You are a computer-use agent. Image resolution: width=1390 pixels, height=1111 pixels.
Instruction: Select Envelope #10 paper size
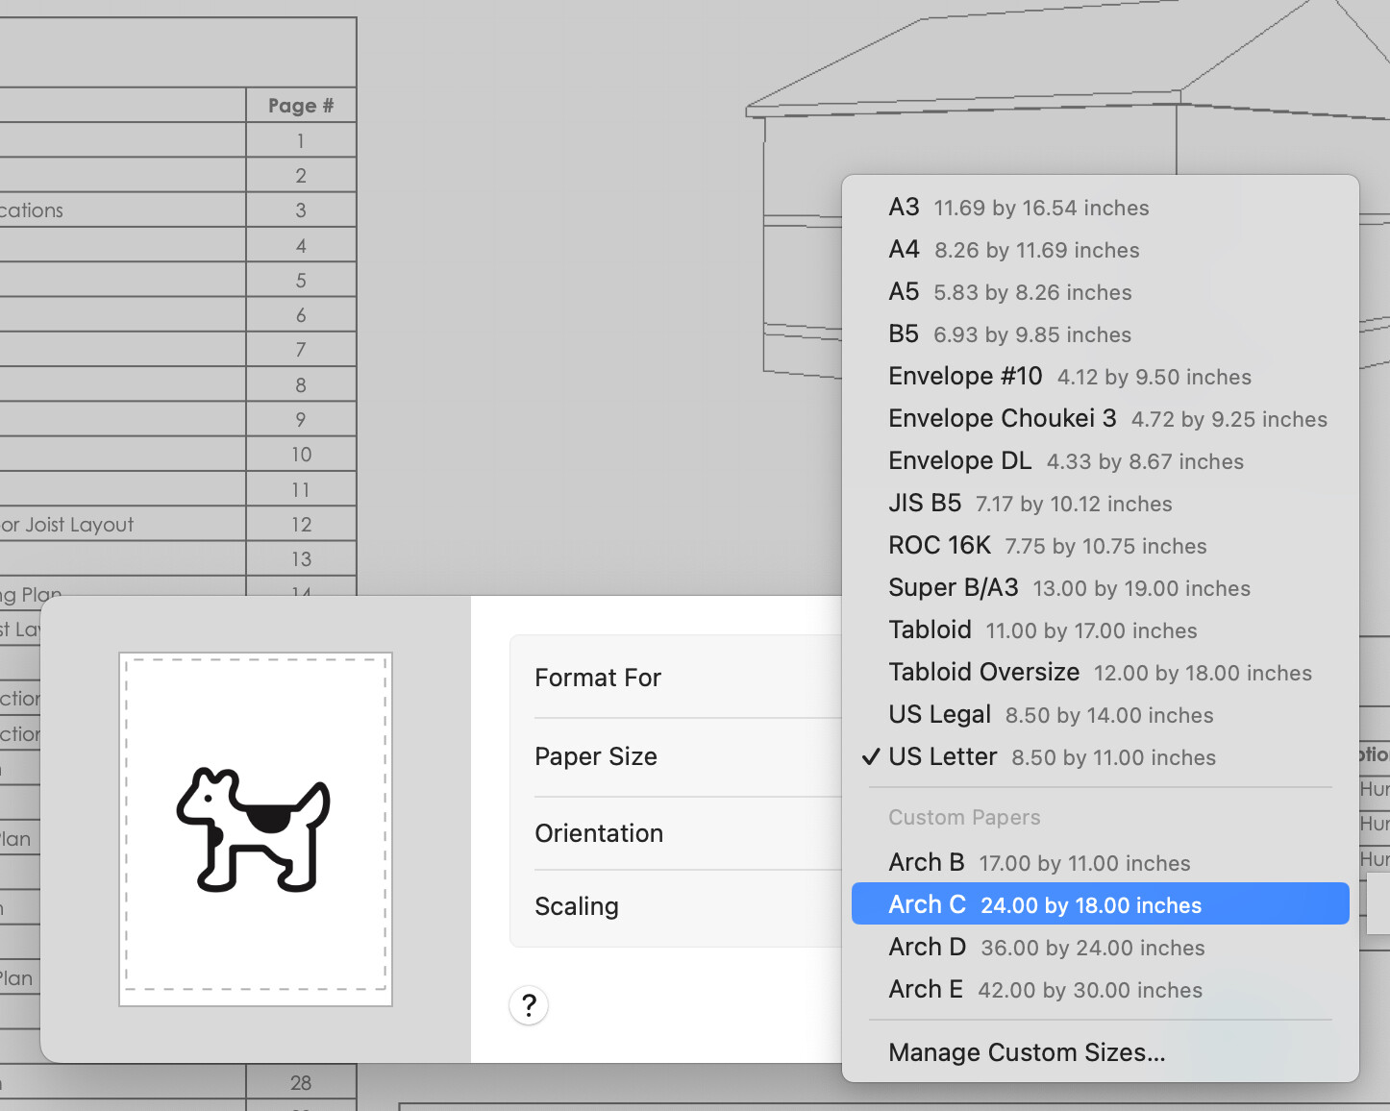tap(1101, 377)
